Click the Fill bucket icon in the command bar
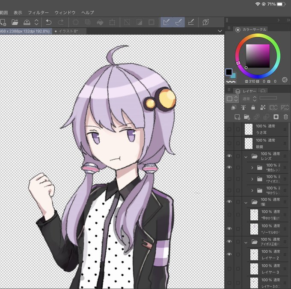Image resolution: width=291 pixels, height=289 pixels. pyautogui.click(x=100, y=22)
